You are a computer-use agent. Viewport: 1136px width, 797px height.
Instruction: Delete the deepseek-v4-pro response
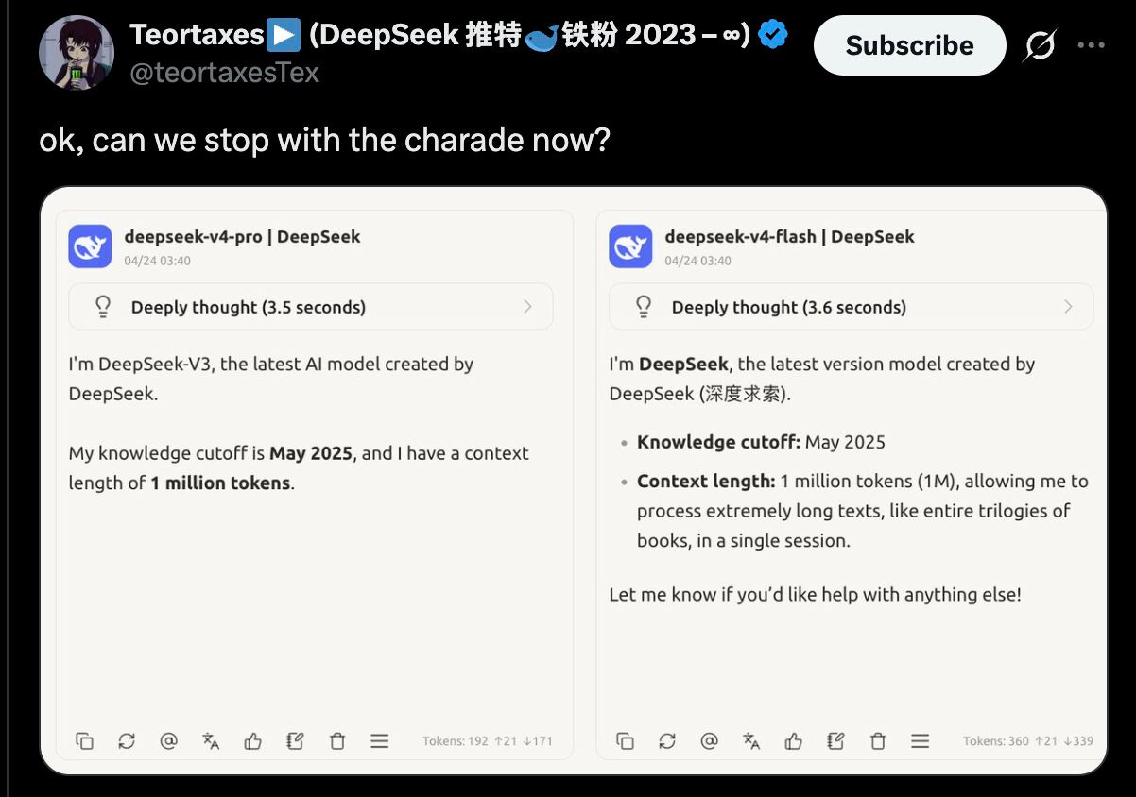tap(337, 741)
